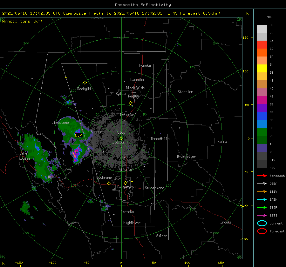Click the cyan current ellipse legend icon
Image resolution: width=286 pixels, height=267 pixels.
(262, 223)
